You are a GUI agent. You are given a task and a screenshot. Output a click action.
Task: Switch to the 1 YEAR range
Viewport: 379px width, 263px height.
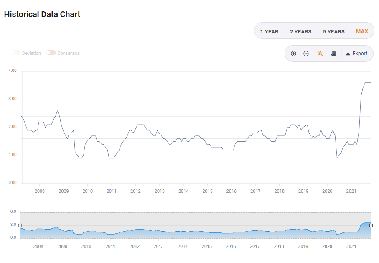point(269,31)
